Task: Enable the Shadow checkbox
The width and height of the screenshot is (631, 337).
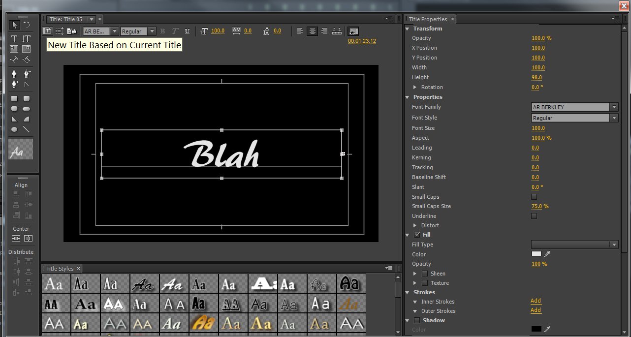Action: (x=417, y=320)
